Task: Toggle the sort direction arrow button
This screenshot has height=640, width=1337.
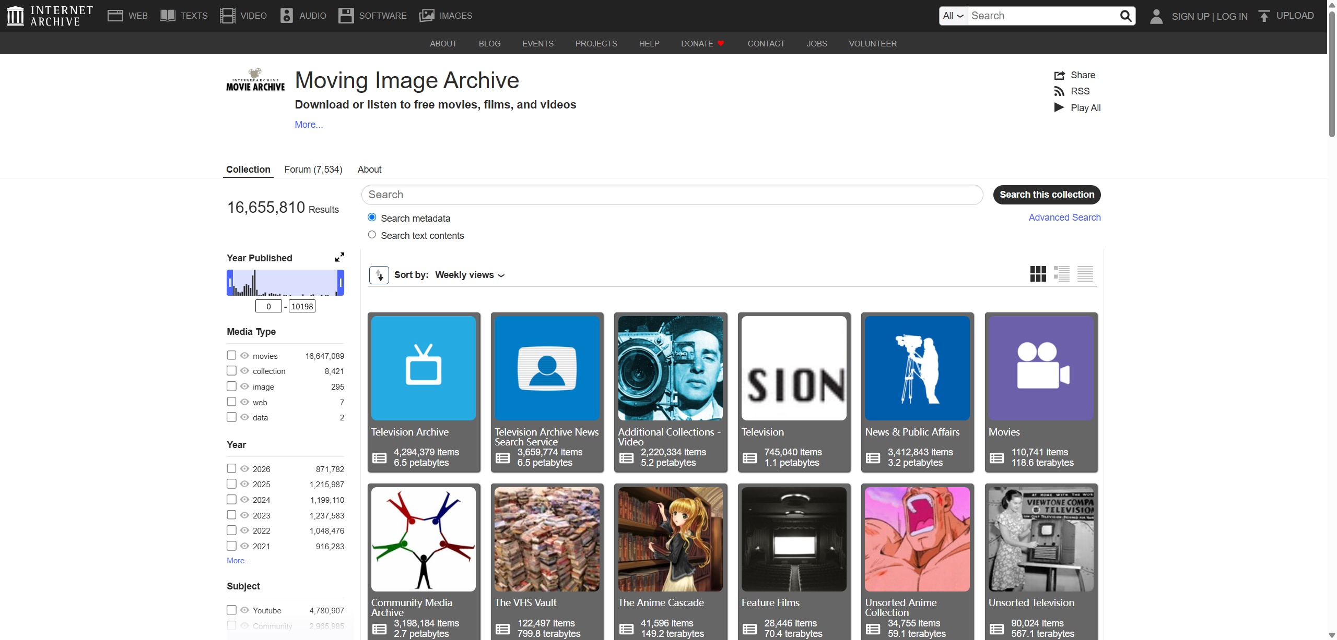Action: (379, 275)
